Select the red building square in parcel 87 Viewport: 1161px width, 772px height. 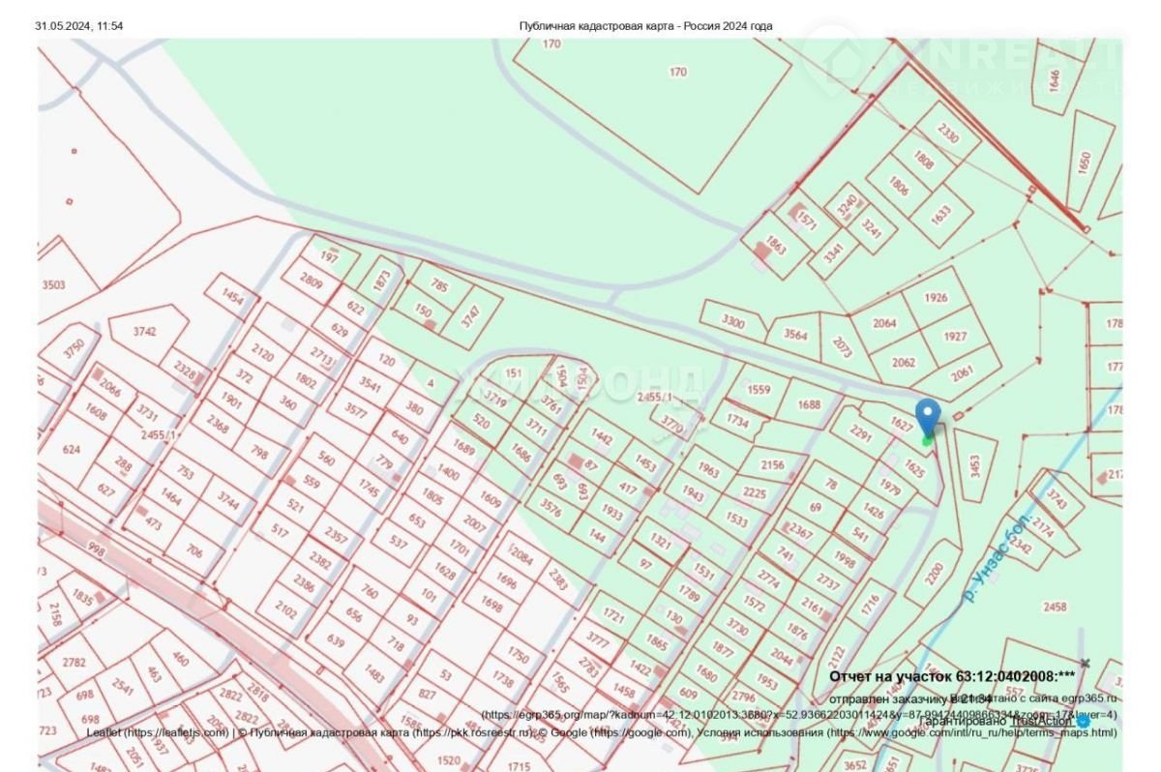click(x=578, y=461)
